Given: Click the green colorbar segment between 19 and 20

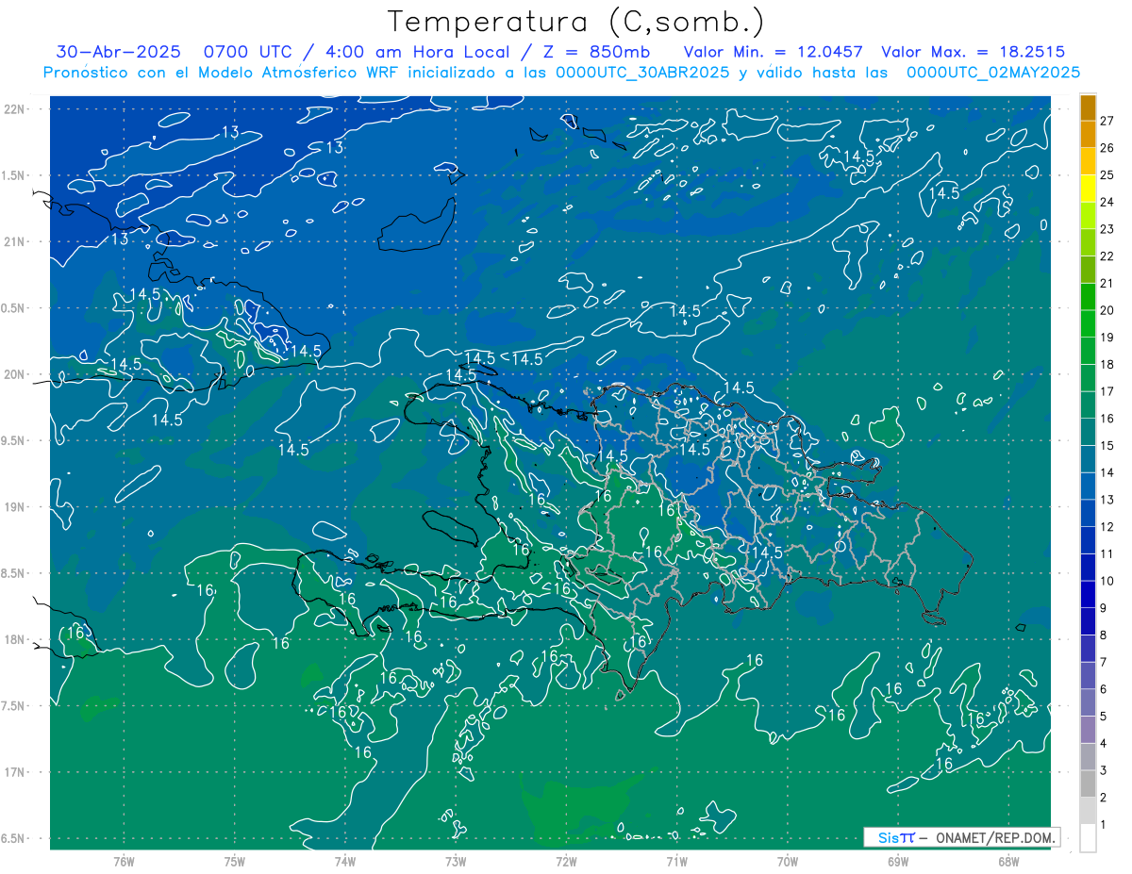Looking at the screenshot, I should tap(1088, 323).
